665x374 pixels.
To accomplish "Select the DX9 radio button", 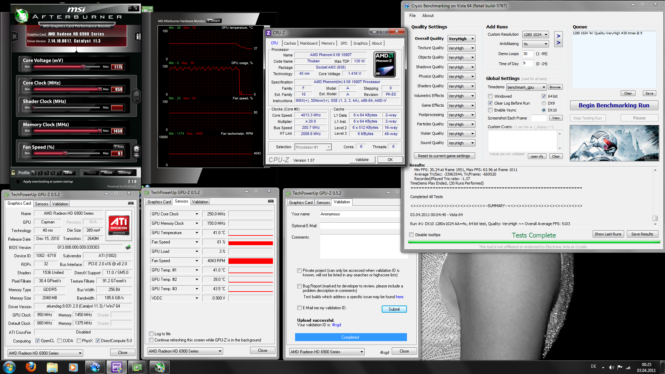I will click(x=544, y=103).
